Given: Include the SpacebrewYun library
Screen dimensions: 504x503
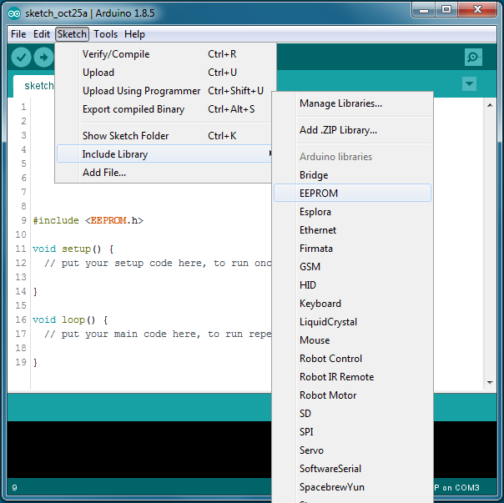Looking at the screenshot, I should coord(352,487).
